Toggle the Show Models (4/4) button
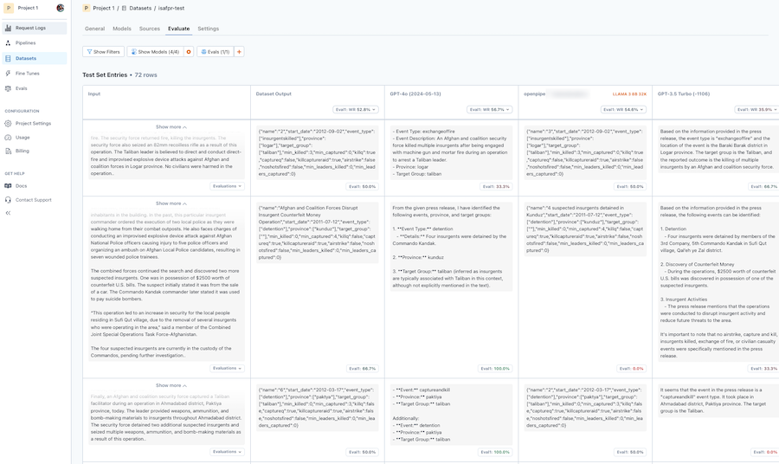Image resolution: width=779 pixels, height=464 pixels. coord(154,52)
